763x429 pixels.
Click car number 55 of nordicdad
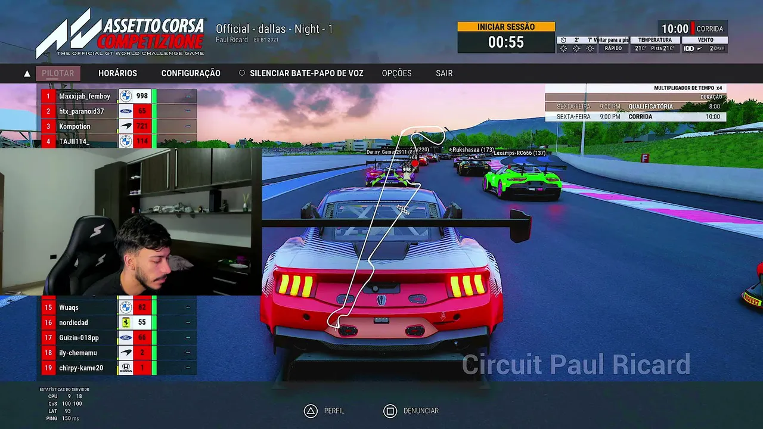pyautogui.click(x=142, y=322)
